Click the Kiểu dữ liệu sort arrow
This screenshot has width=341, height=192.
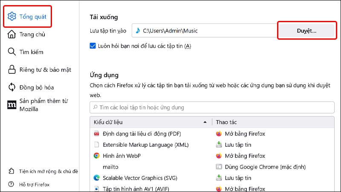pos(205,122)
